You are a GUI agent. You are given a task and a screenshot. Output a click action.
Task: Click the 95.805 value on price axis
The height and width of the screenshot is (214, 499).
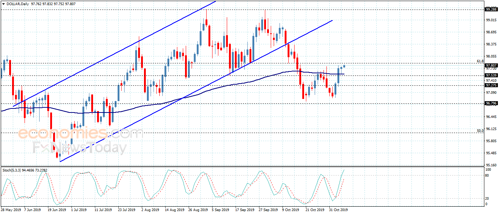[x=491, y=141]
